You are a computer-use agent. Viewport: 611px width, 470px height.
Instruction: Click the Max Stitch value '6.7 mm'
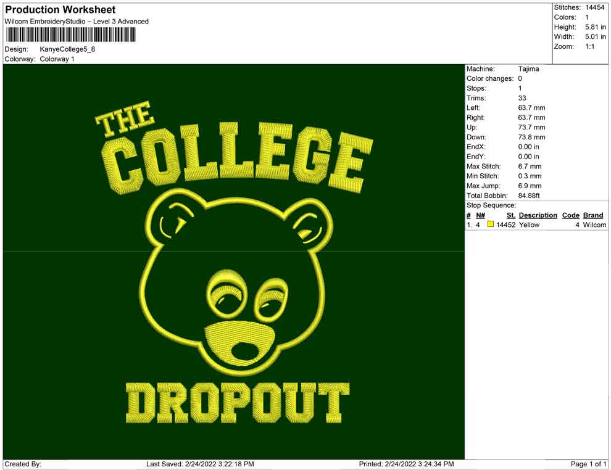530,167
